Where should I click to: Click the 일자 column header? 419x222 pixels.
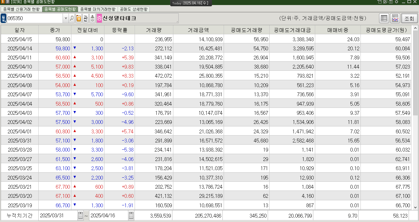click(x=20, y=30)
